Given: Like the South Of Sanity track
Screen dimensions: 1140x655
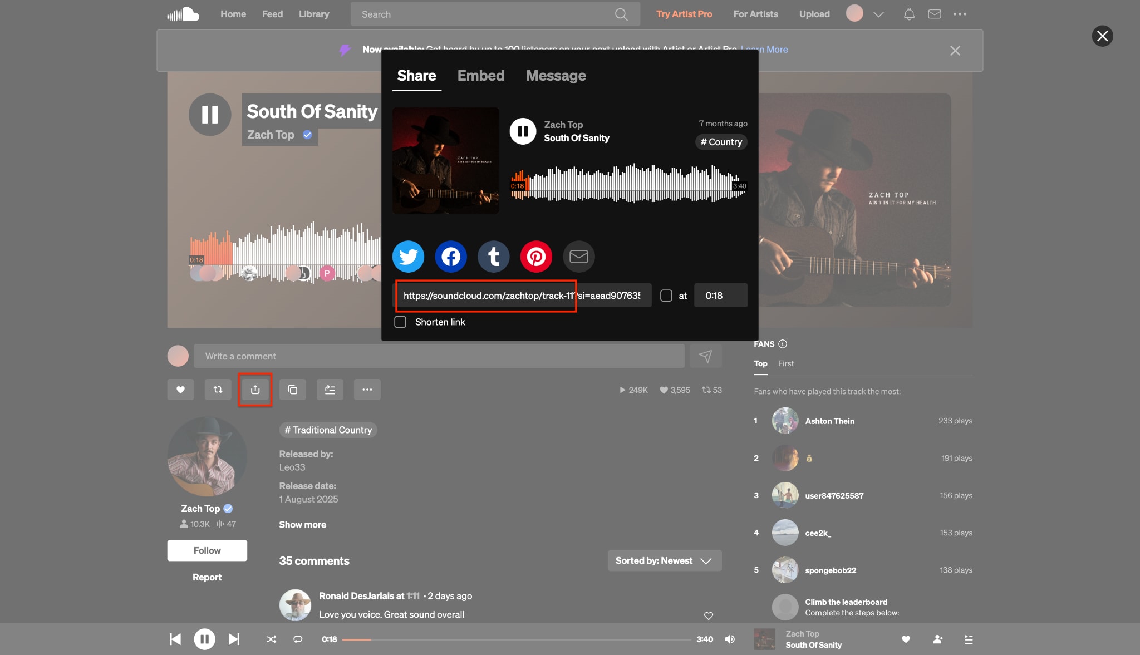Looking at the screenshot, I should click(180, 390).
